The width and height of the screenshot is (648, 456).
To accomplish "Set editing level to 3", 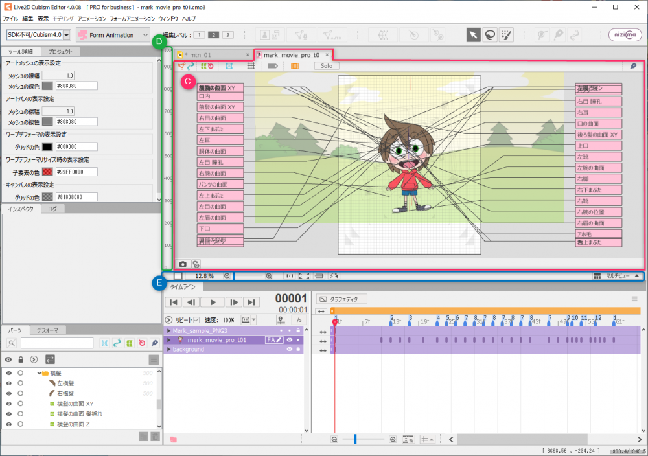I will pyautogui.click(x=227, y=35).
